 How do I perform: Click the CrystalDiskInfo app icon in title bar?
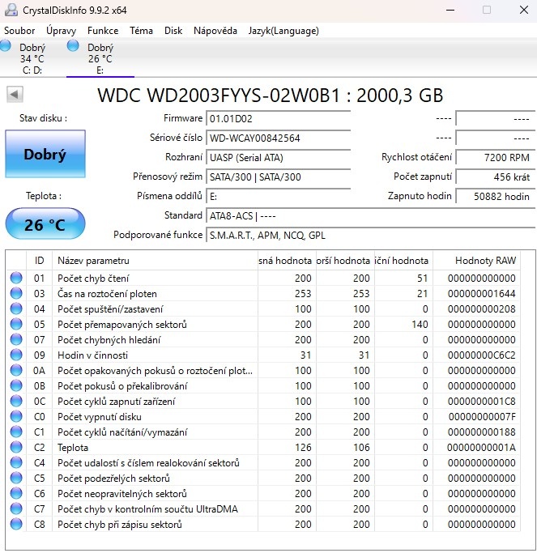point(11,10)
